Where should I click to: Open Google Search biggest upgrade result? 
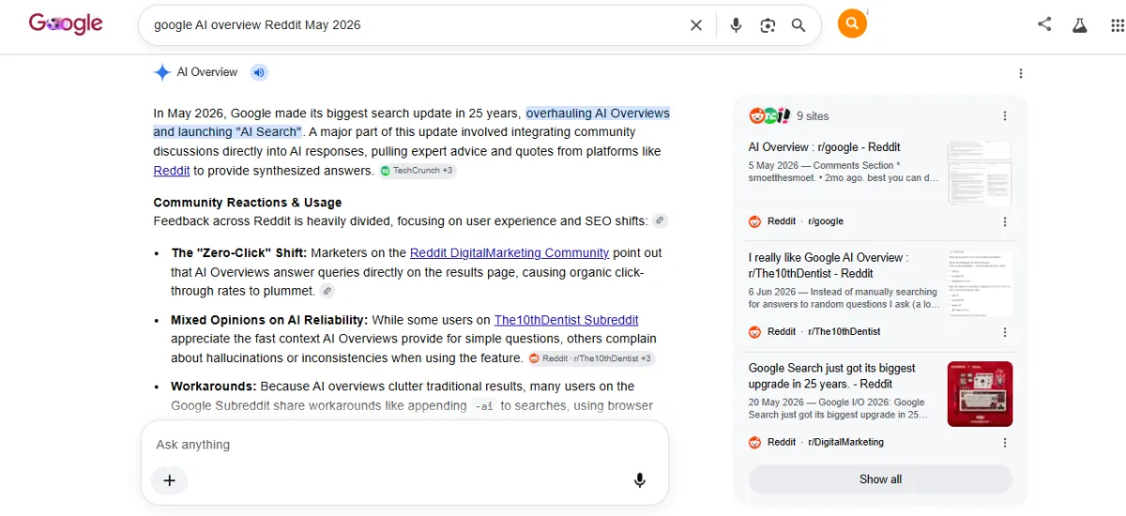point(832,376)
